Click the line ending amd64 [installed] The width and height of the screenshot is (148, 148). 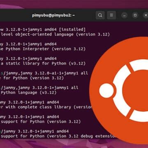[43, 30]
